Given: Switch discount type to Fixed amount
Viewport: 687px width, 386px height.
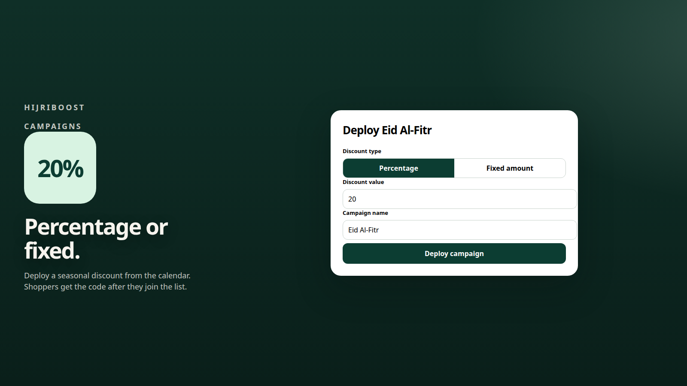Looking at the screenshot, I should (x=510, y=168).
